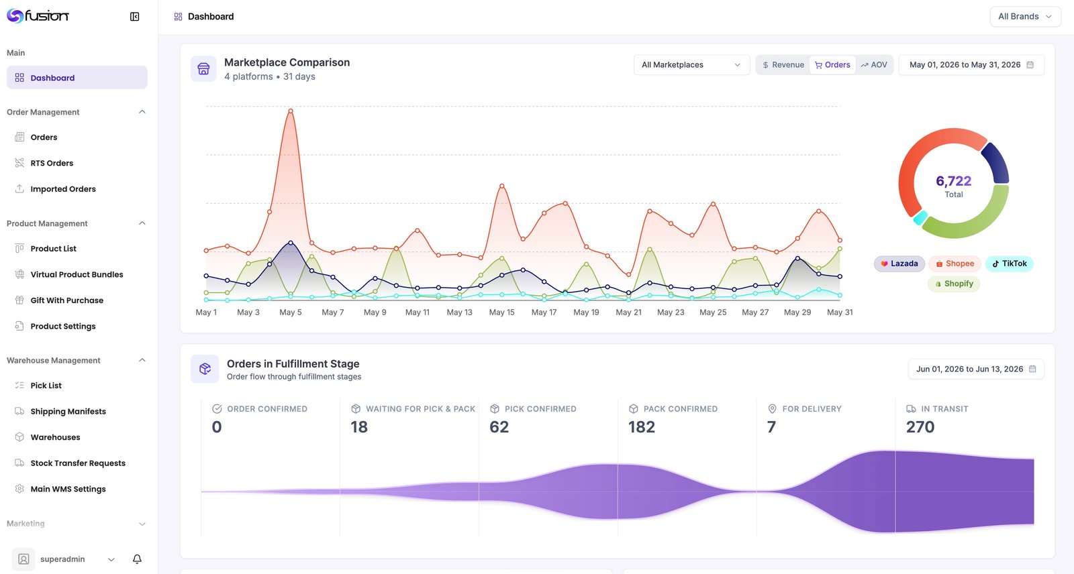Switch chart to Orders tab
Viewport: 1074px width, 574px height.
(832, 65)
